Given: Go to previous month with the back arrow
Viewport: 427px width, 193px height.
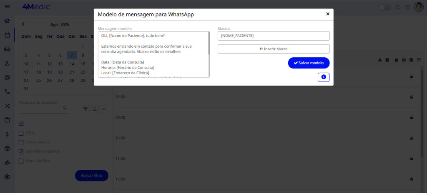Looking at the screenshot, I should pos(23,24).
